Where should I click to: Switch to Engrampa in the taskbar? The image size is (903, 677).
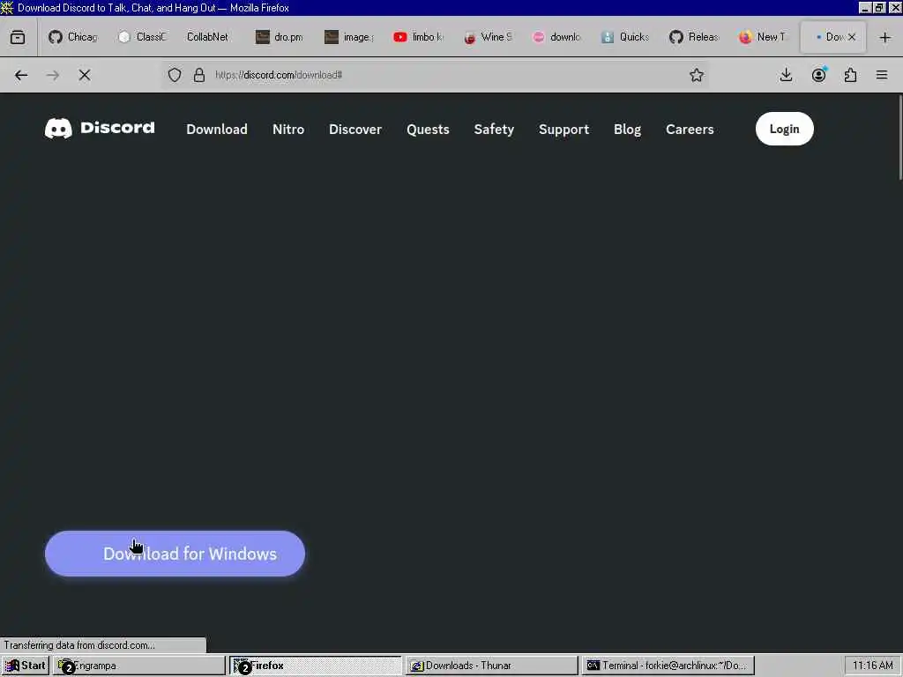(138, 666)
